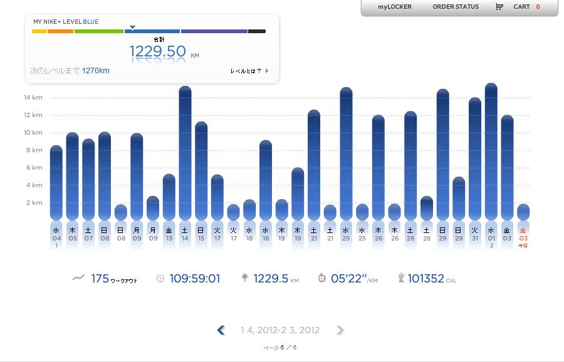
Task: Click the 1229.5 KM stat value
Action: click(276, 279)
